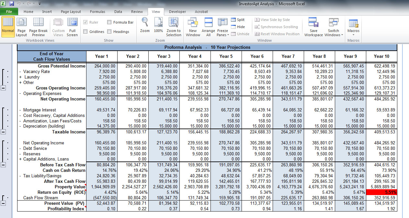
Task: Enable the Formula Bar checkbox
Action: coord(109,22)
